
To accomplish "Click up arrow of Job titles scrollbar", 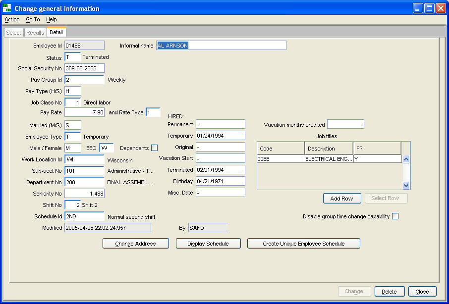I will click(406, 159).
